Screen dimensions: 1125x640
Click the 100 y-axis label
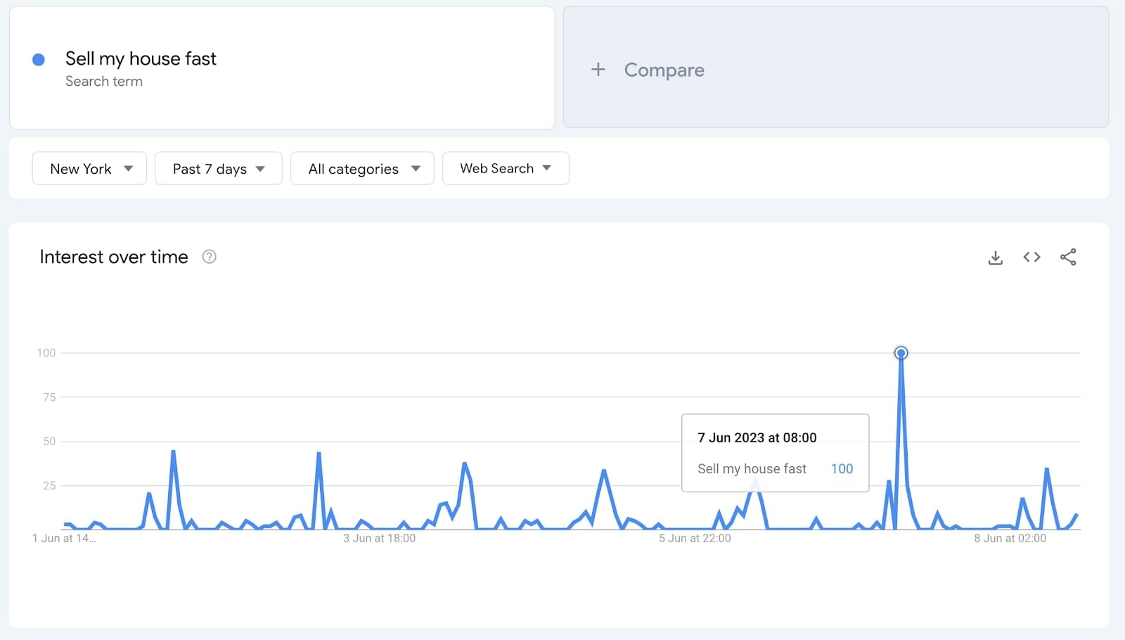(x=46, y=353)
